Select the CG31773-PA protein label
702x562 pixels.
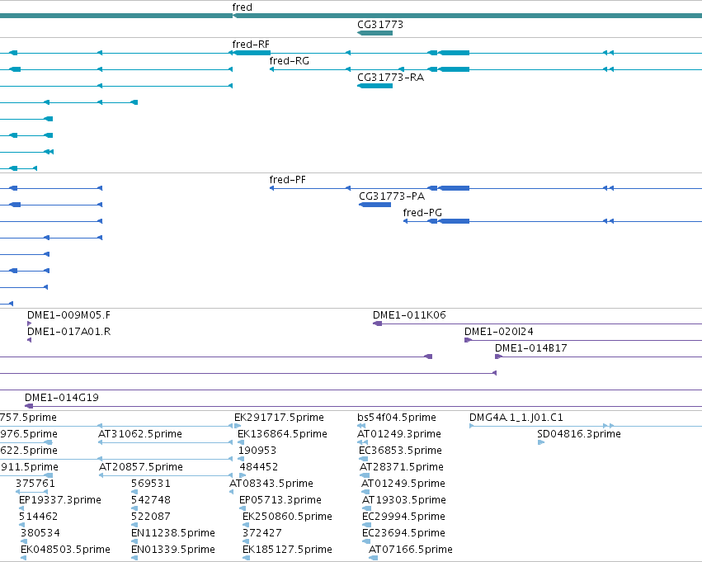click(x=392, y=196)
